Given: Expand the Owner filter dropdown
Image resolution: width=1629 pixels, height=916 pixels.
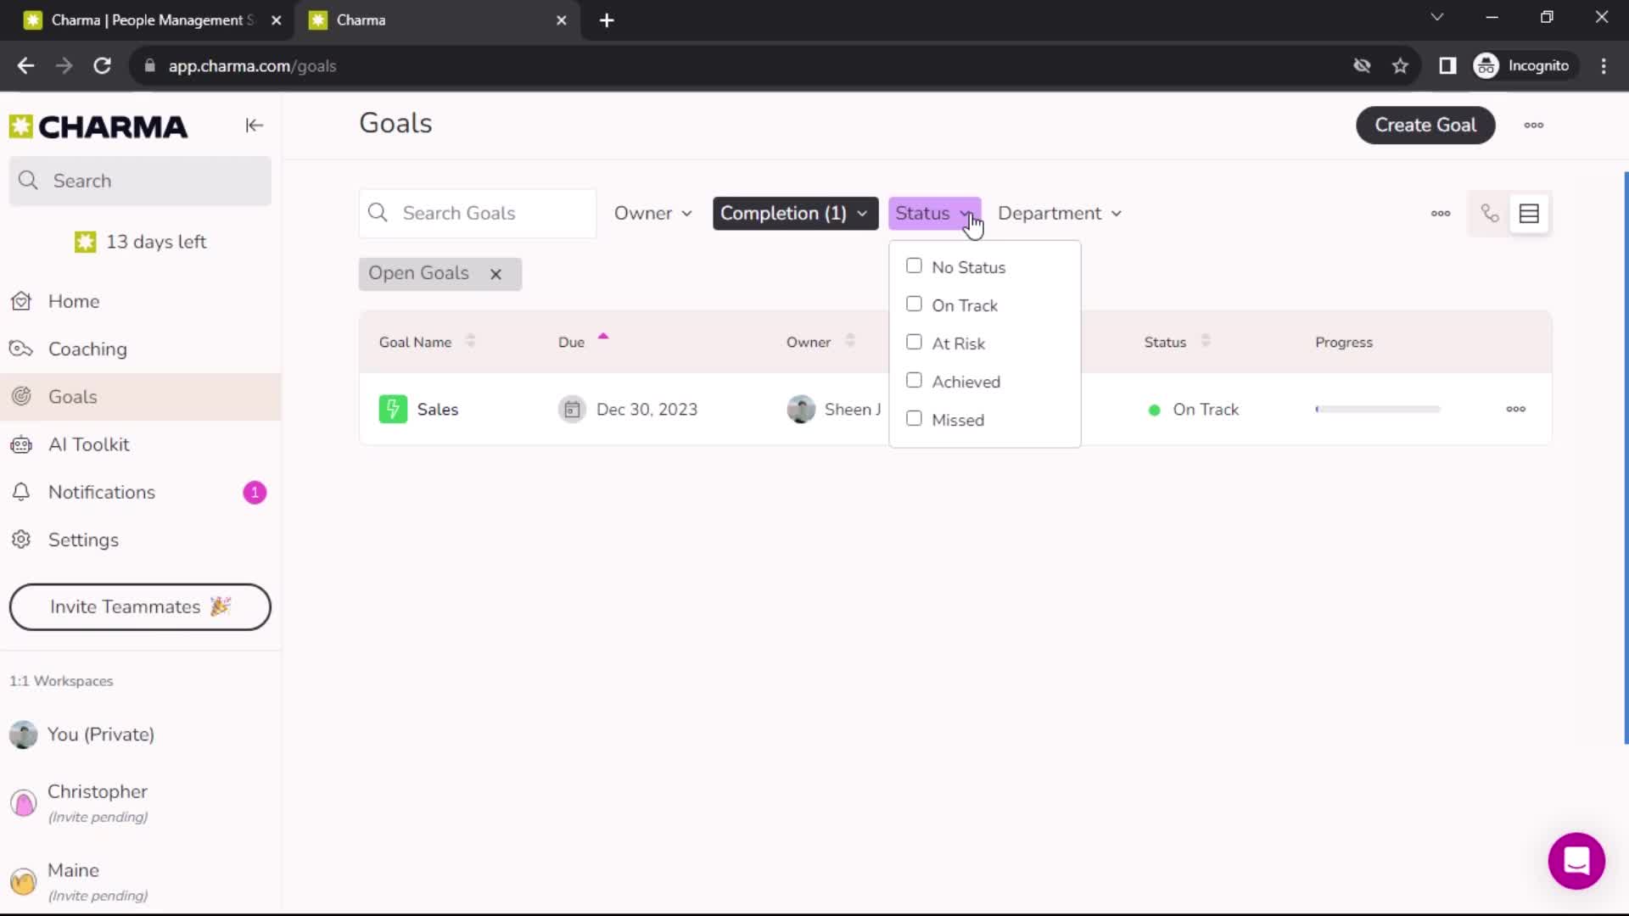Looking at the screenshot, I should (x=652, y=213).
